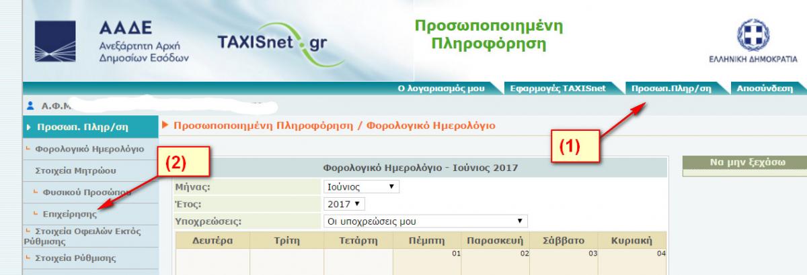
Task: Open Φυσικού Προσώπου sidebar item
Action: [x=77, y=192]
